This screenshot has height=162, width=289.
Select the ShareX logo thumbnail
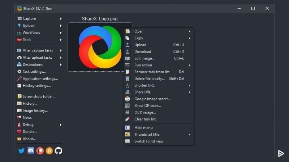click(100, 47)
